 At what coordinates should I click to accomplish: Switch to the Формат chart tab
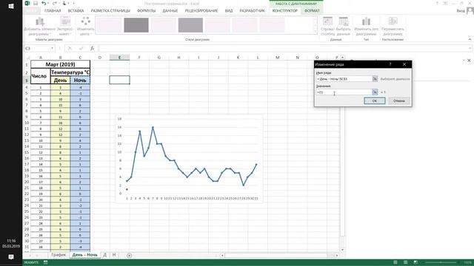(312, 10)
